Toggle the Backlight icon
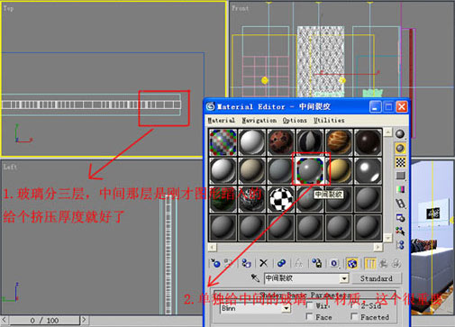Viewport: 455px width, 327px height. [x=400, y=148]
